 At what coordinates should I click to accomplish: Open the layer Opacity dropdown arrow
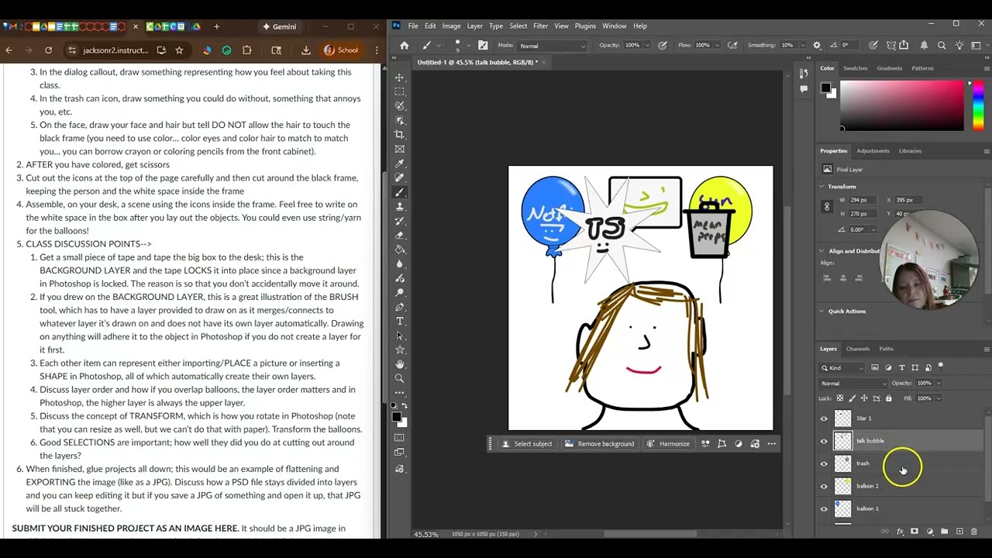[x=939, y=383]
